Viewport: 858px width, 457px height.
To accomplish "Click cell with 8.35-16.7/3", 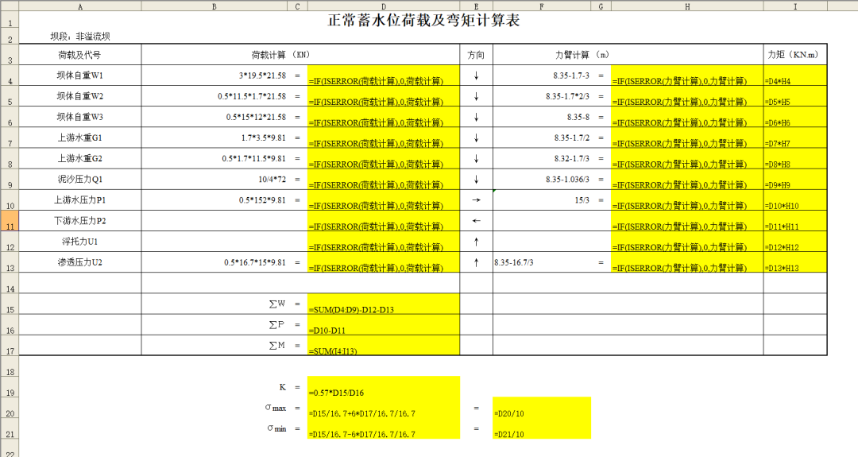I will (542, 262).
